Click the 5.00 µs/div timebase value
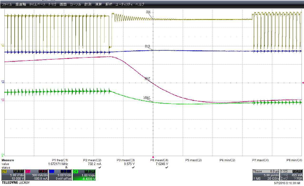The height and width of the screenshot is (186, 304). click(x=271, y=175)
